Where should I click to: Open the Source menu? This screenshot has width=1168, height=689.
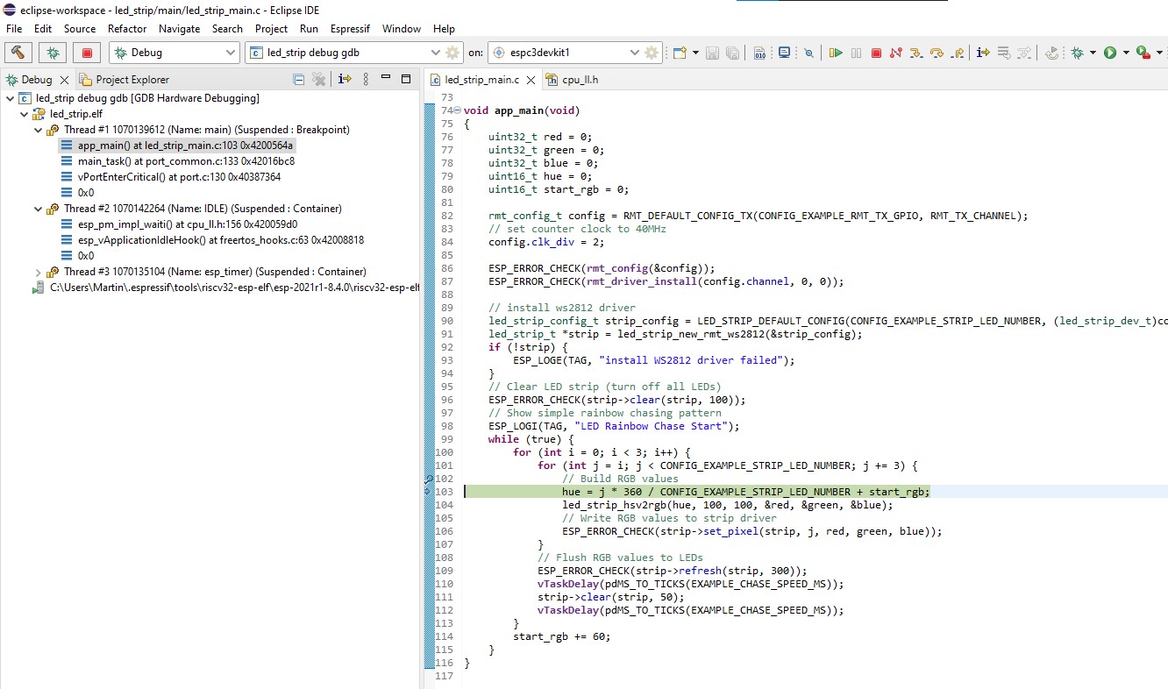pos(80,29)
